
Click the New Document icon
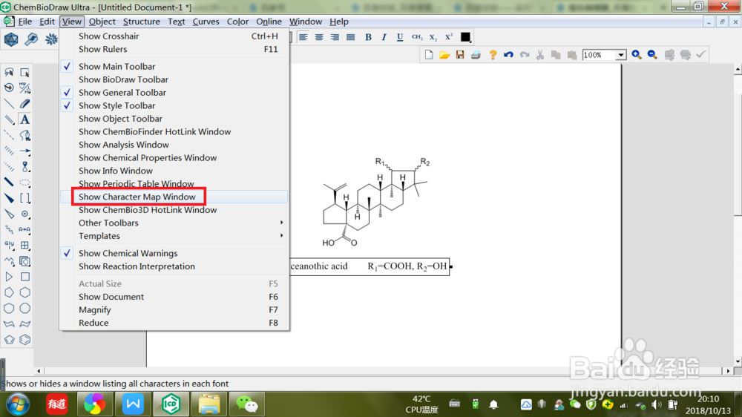pyautogui.click(x=429, y=55)
